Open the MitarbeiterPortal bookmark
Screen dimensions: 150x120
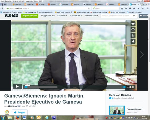click(x=29, y=12)
